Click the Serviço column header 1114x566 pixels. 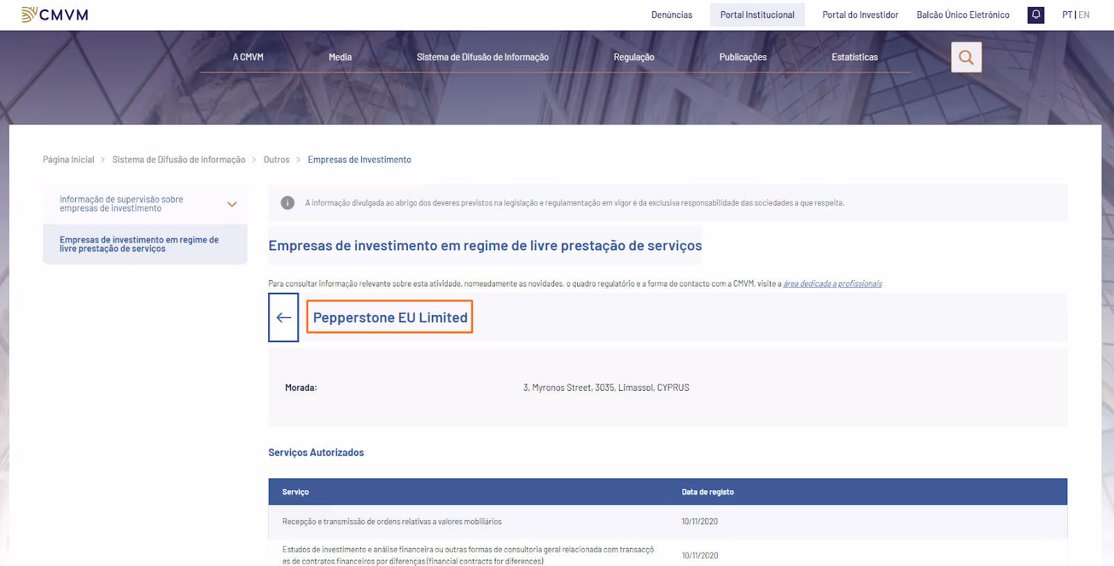295,492
